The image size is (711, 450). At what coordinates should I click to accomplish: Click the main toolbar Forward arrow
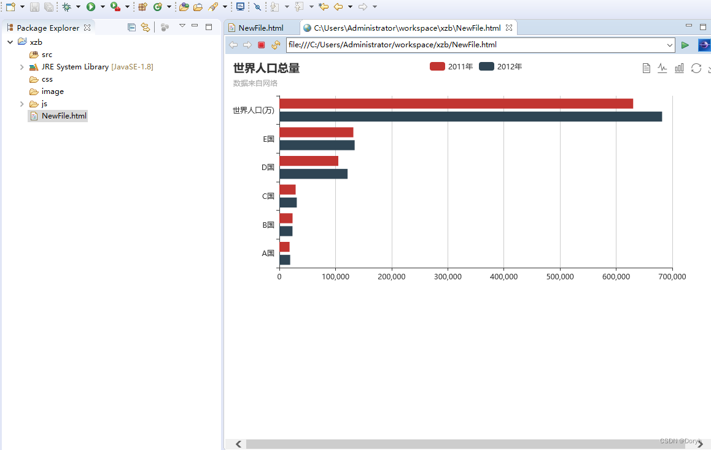point(363,7)
